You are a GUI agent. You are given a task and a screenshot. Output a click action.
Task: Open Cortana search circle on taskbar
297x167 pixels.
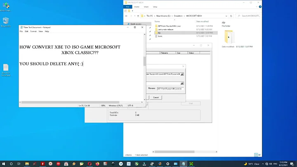[x=11, y=164]
